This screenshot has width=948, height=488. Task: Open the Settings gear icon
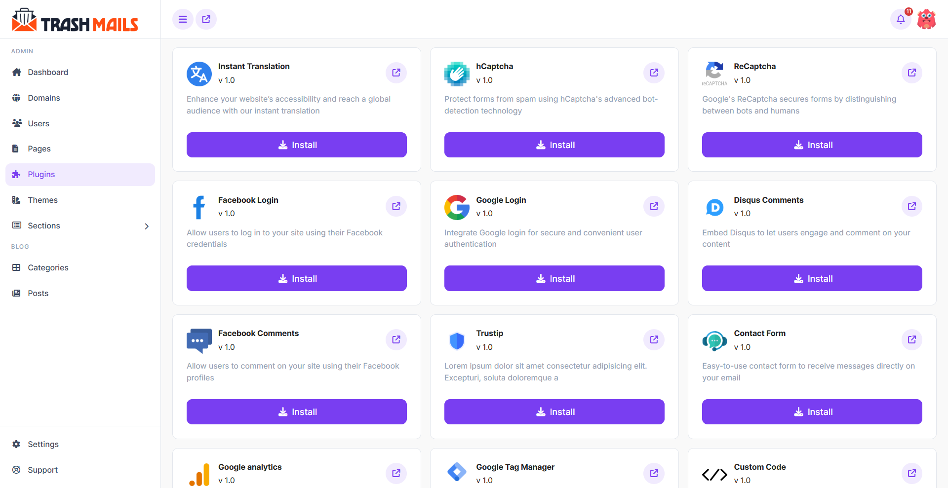(17, 444)
